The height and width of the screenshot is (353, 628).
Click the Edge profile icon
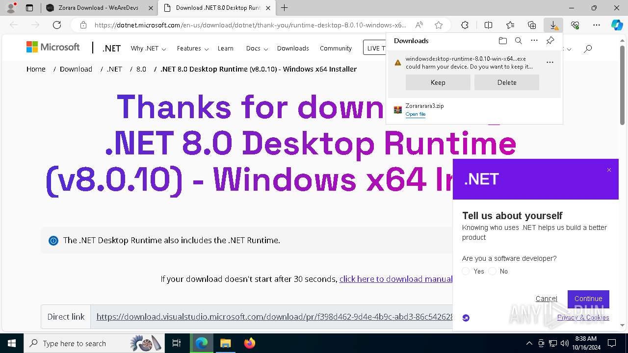(x=10, y=8)
